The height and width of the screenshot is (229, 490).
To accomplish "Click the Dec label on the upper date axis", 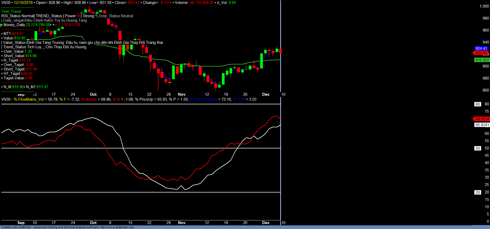I will coord(266,94).
